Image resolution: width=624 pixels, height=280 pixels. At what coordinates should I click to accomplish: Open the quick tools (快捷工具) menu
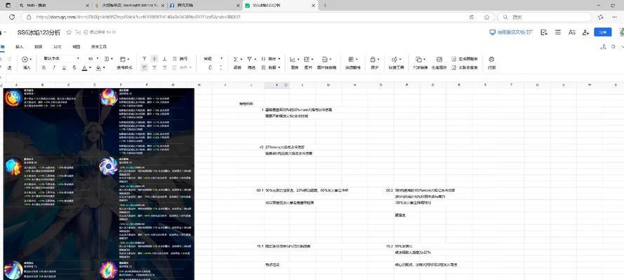[396, 63]
